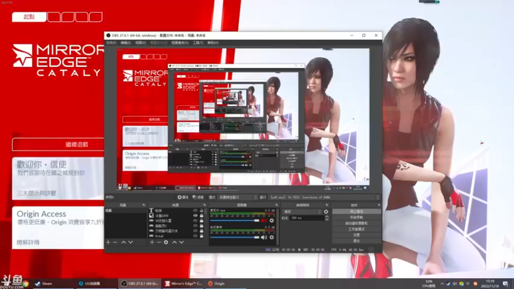514x289 pixels.
Task: Open the Window selection dropdown above the docks
Action: pos(324,197)
